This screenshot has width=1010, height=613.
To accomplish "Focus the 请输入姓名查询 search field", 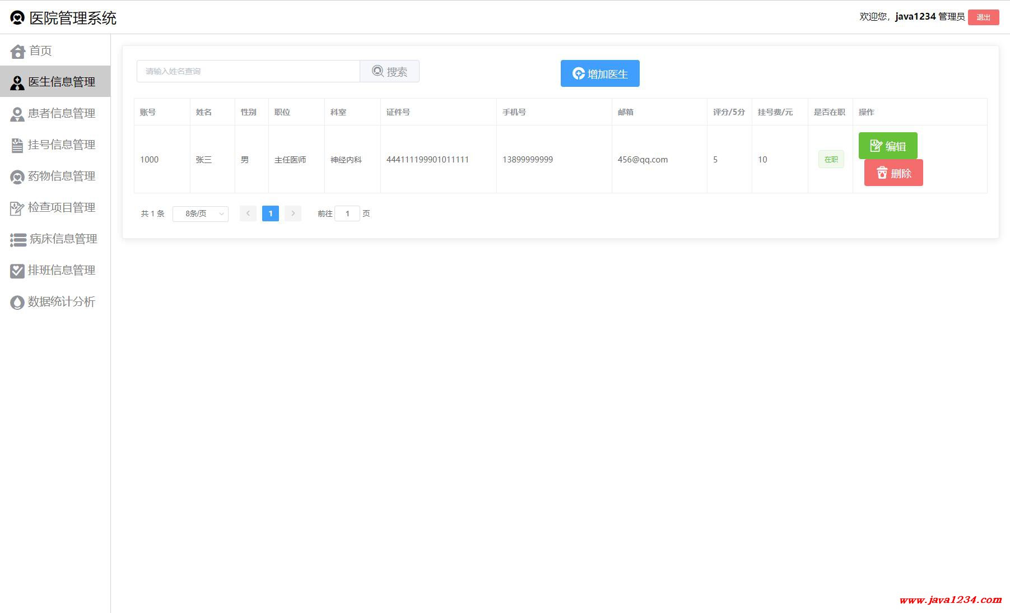I will tap(248, 71).
